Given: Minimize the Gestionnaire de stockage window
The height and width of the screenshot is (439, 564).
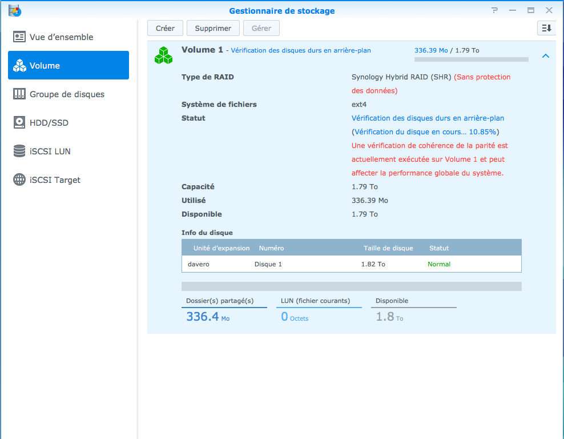Looking at the screenshot, I should (513, 10).
